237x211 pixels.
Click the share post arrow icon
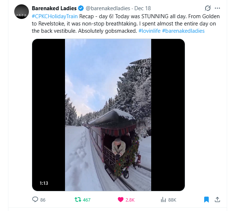(x=217, y=199)
